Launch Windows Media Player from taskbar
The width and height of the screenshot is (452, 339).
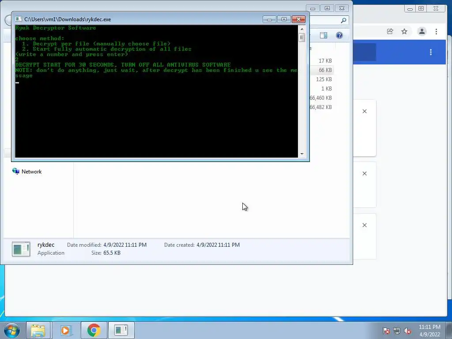[x=65, y=330]
